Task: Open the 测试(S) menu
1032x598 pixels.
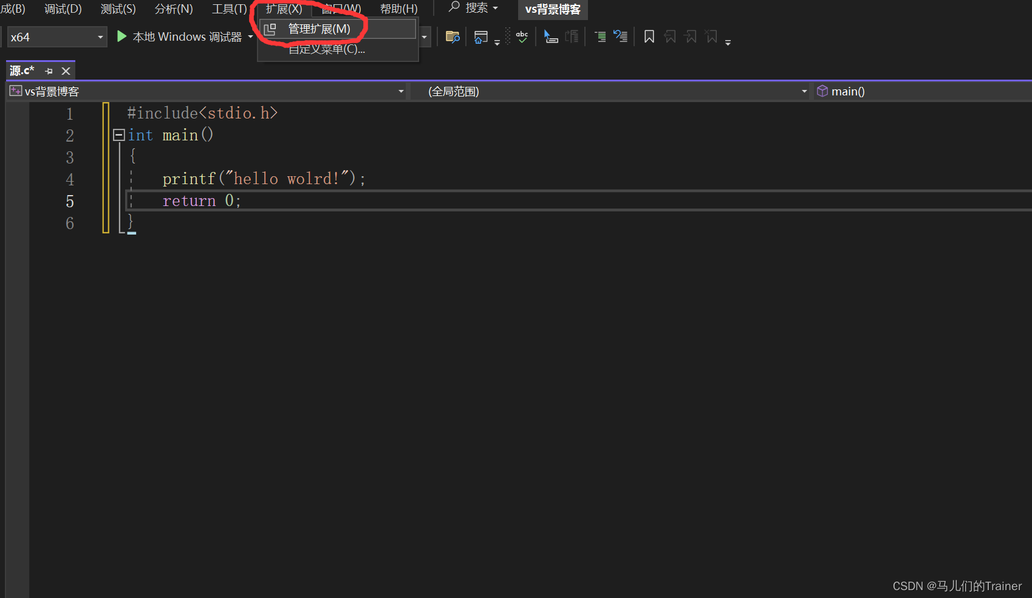Action: [118, 9]
